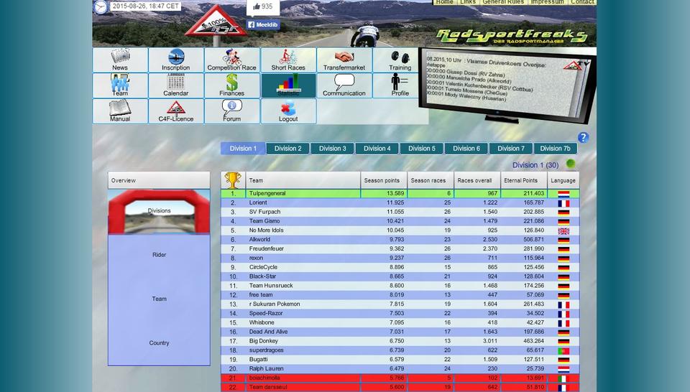Open Forum speech bubble icon

pos(231,109)
